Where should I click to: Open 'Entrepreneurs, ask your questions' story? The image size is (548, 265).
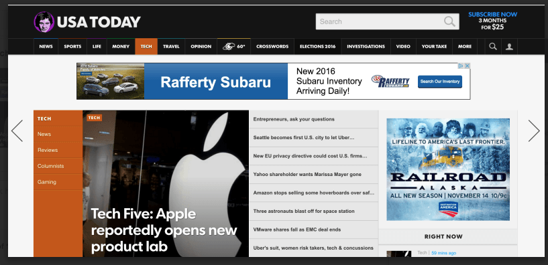coord(313,119)
